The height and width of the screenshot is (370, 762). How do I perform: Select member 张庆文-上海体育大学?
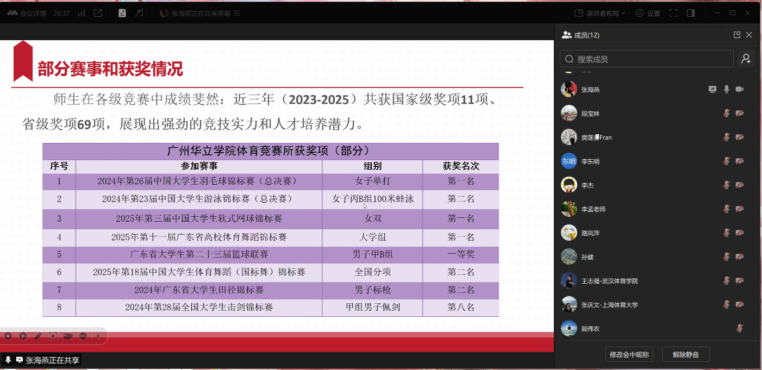point(657,304)
